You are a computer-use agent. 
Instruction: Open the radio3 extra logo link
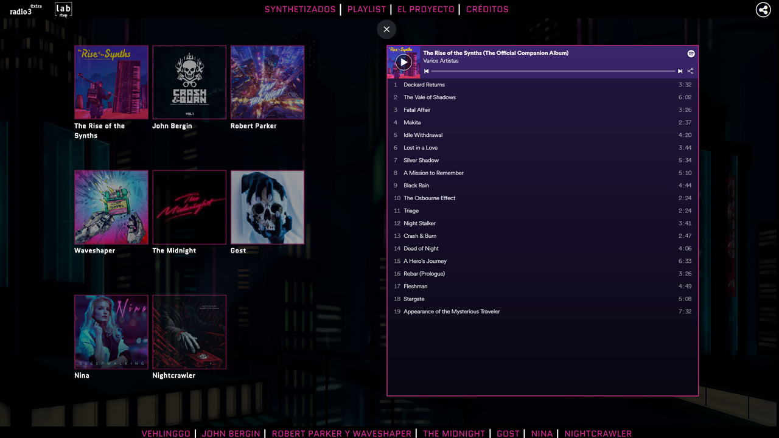click(x=26, y=9)
